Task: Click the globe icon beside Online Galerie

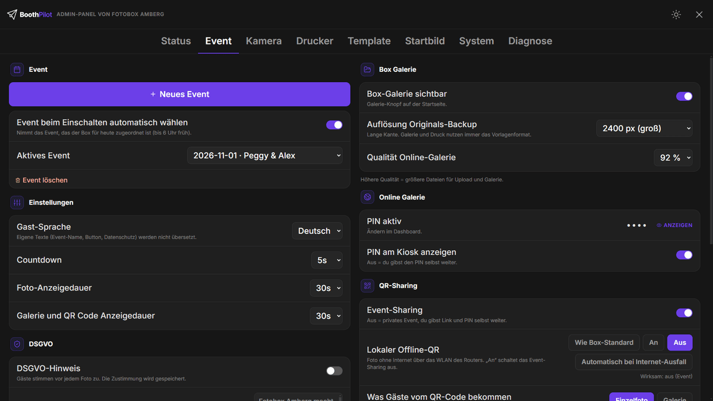Action: point(367,197)
